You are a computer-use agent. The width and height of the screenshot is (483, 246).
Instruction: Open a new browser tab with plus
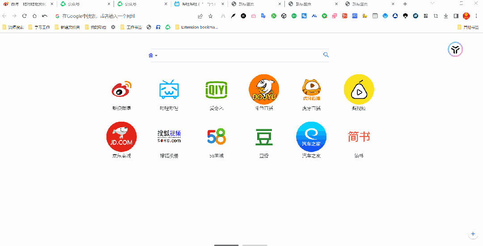pyautogui.click(x=405, y=4)
